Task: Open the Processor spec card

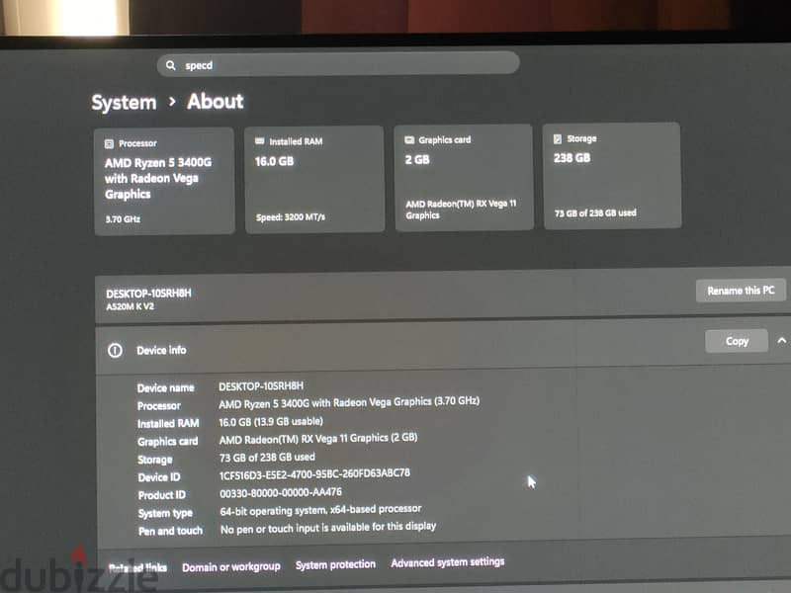Action: 164,181
